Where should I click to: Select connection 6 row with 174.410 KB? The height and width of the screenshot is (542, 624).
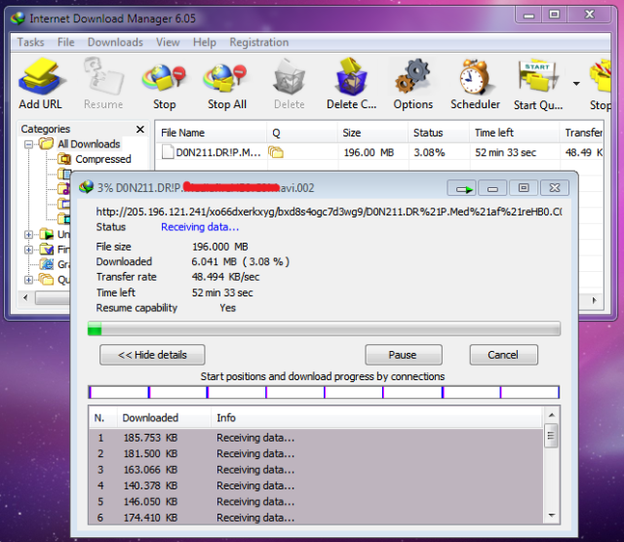(x=316, y=518)
